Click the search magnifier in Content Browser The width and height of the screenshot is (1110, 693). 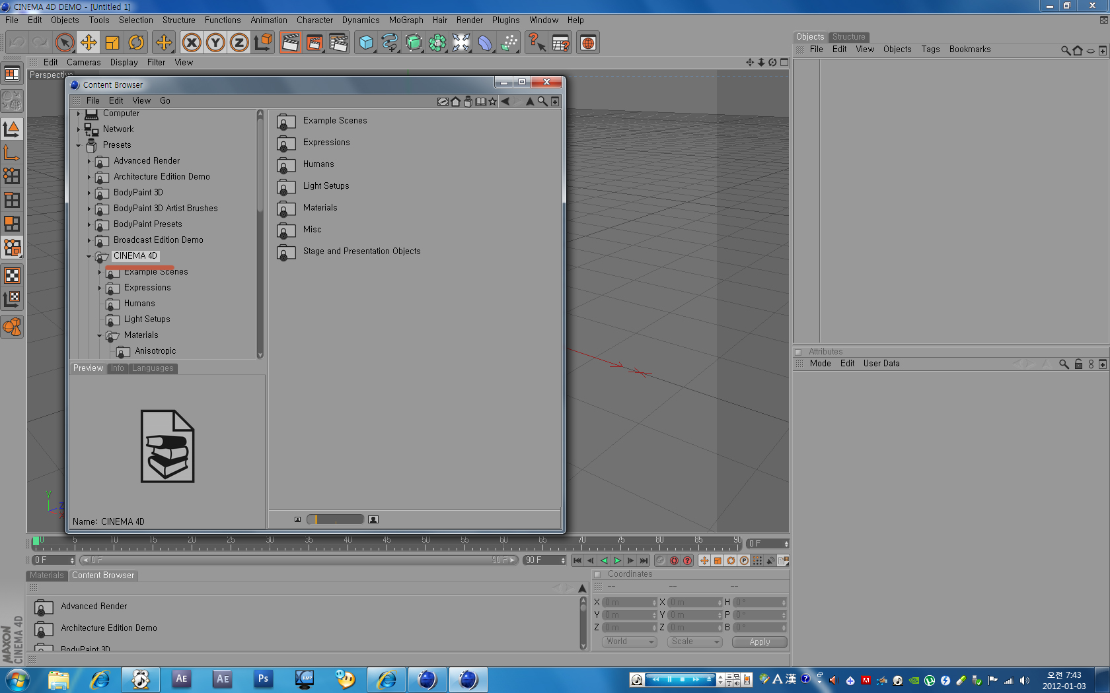542,101
